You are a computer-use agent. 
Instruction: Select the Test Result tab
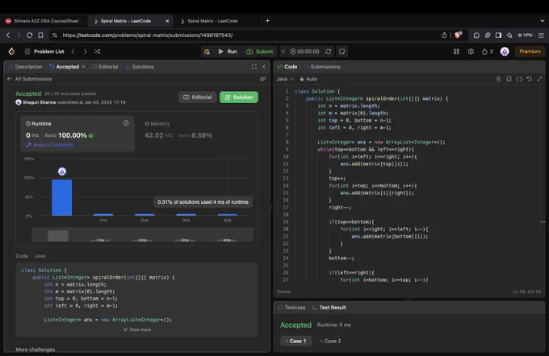click(x=329, y=308)
